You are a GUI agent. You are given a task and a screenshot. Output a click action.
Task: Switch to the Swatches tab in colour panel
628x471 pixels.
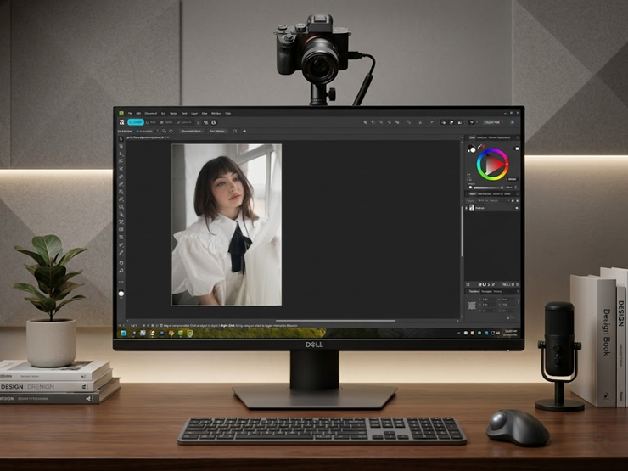[x=482, y=137]
